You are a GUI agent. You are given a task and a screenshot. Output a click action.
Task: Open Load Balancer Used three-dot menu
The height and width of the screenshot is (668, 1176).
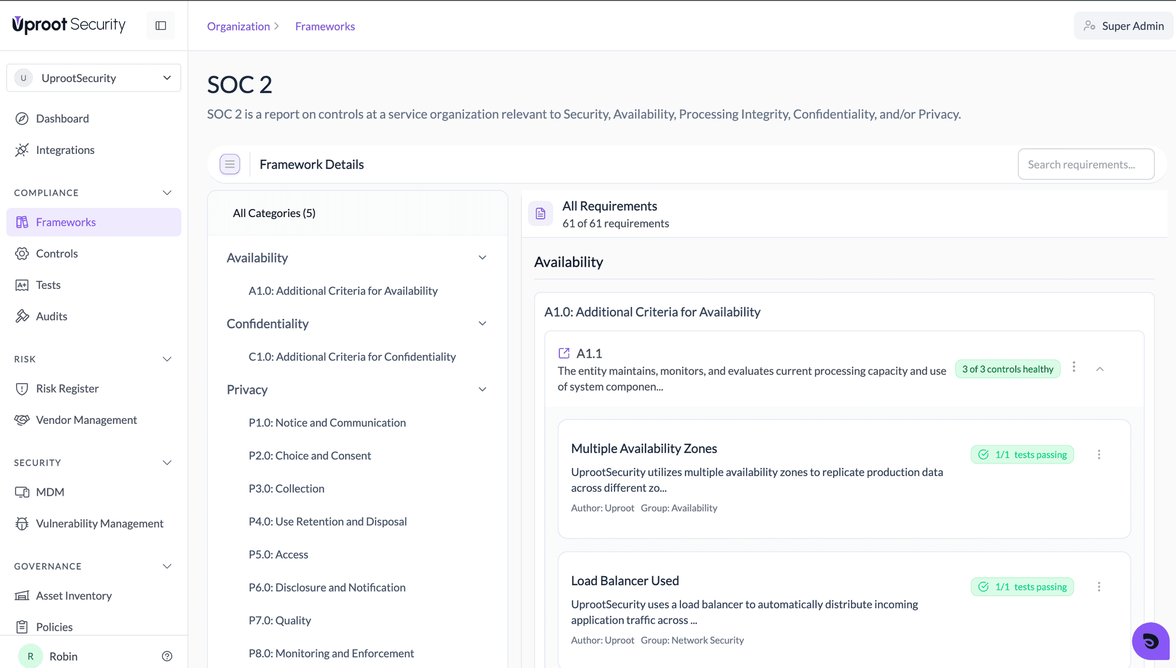pos(1099,586)
